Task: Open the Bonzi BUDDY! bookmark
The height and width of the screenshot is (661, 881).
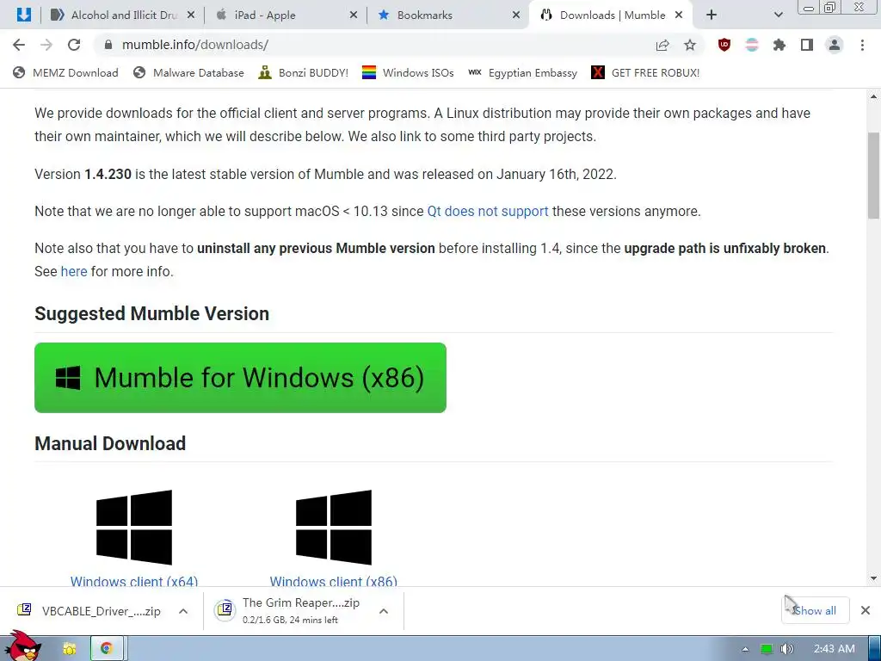Action: [x=304, y=72]
